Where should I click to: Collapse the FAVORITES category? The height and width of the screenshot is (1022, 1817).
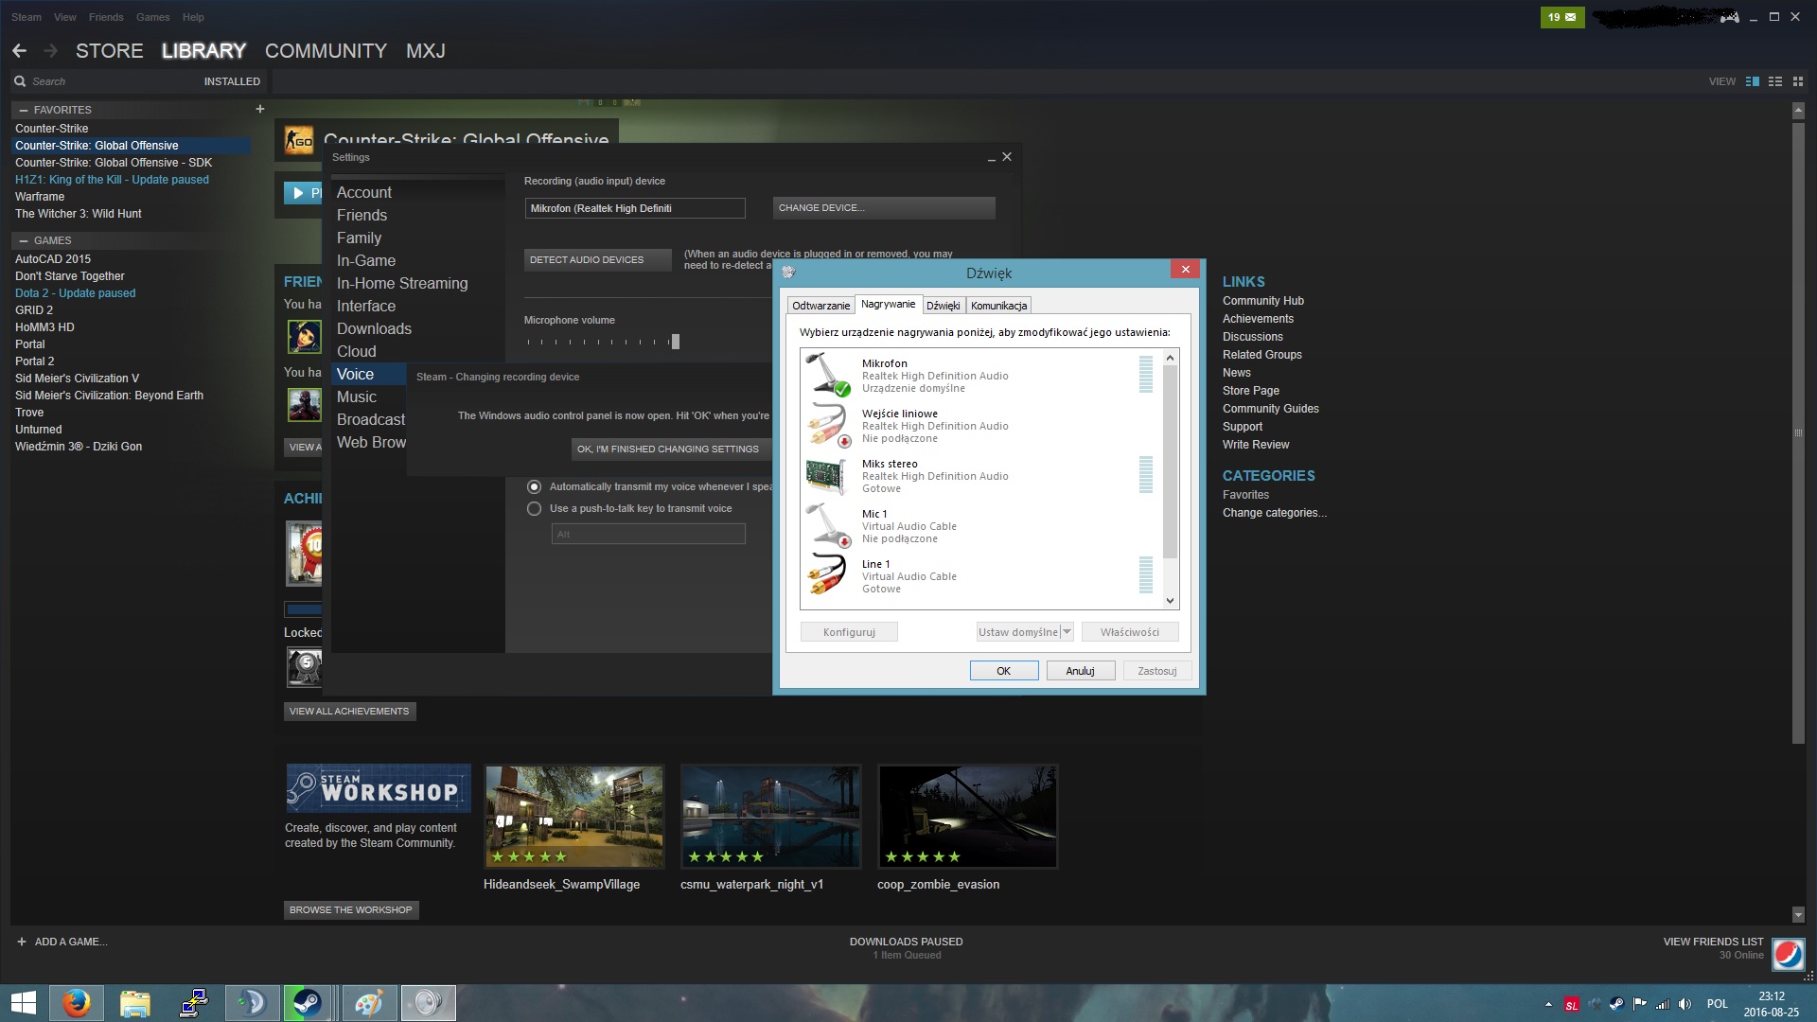point(24,110)
